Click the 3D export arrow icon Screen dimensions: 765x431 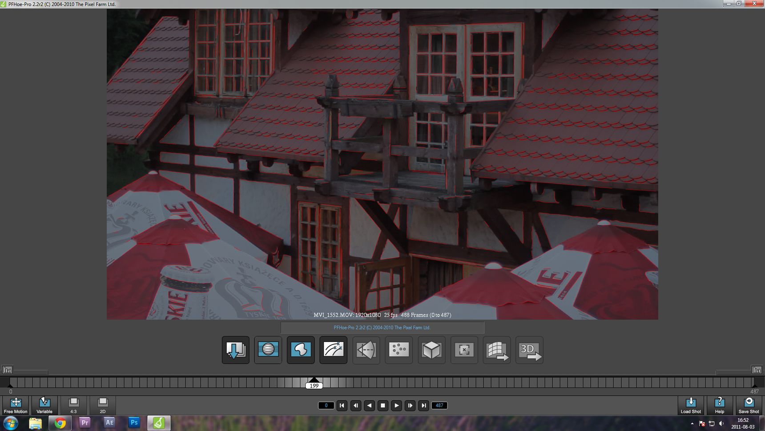(x=529, y=350)
